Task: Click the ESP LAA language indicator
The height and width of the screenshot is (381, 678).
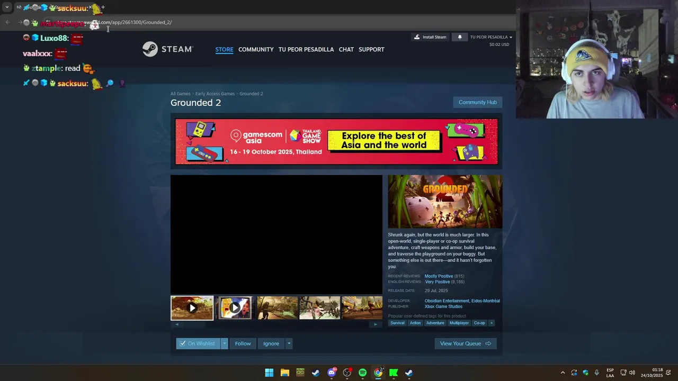Action: (x=610, y=373)
